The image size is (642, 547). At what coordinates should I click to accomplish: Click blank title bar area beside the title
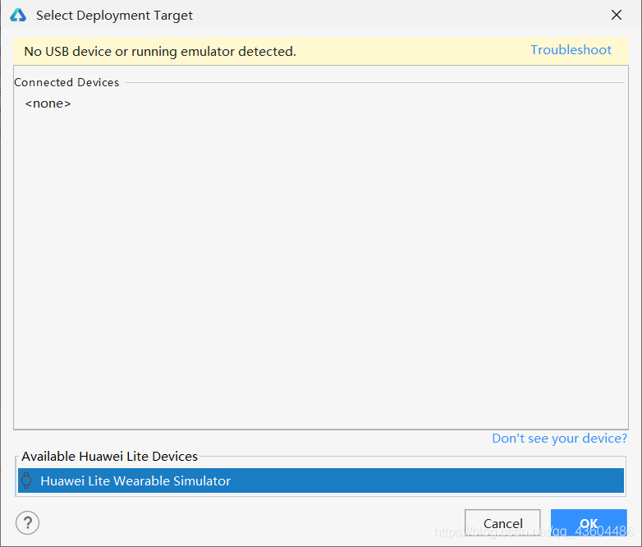tap(394, 16)
